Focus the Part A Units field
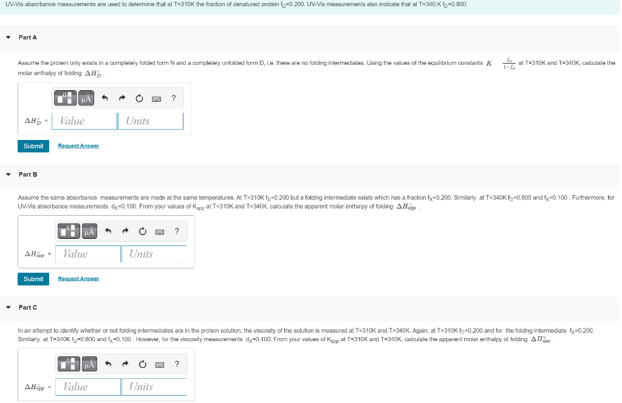The height and width of the screenshot is (403, 622). click(151, 121)
